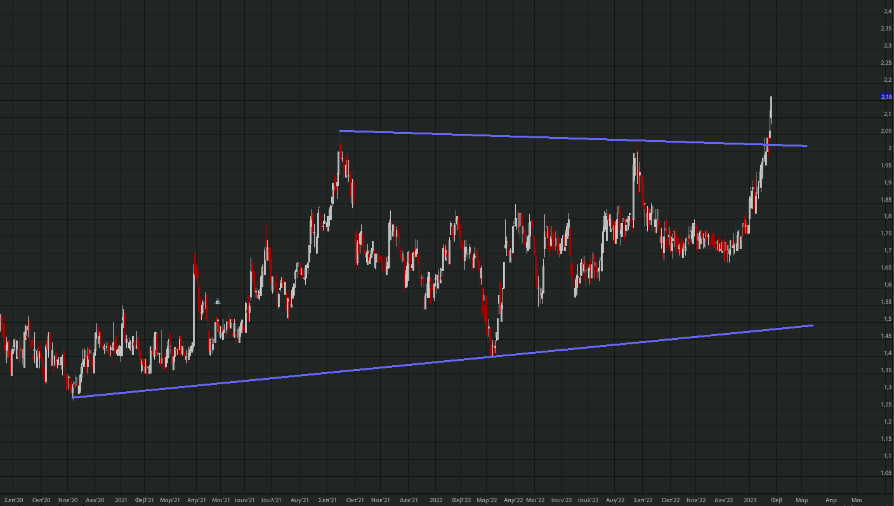Screen dimensions: 894x506
Task: Click the Σεπ'22 date label
Action: (x=643, y=500)
